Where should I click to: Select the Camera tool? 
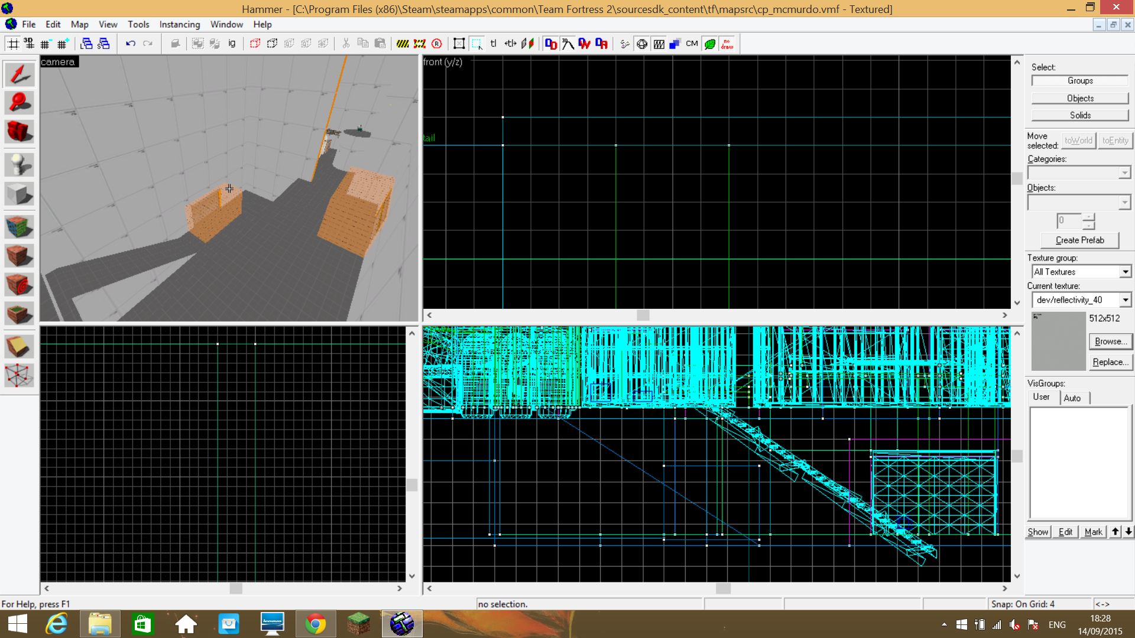(x=19, y=131)
